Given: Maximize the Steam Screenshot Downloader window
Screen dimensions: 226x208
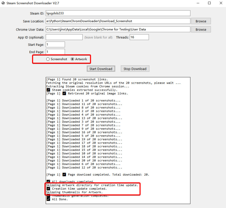Looking at the screenshot, I should point(209,3).
